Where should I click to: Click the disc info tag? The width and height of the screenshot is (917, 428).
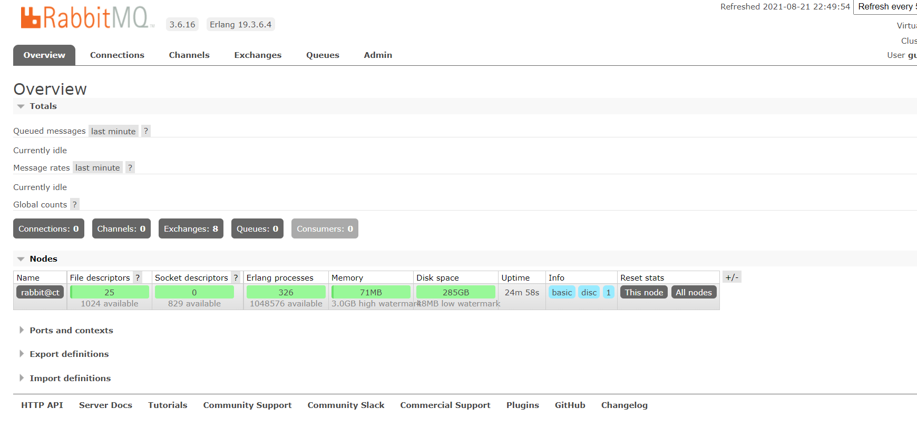(x=589, y=292)
